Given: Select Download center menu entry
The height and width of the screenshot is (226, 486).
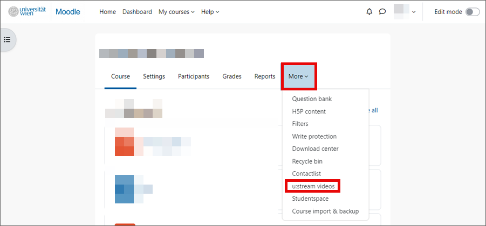Looking at the screenshot, I should (315, 149).
